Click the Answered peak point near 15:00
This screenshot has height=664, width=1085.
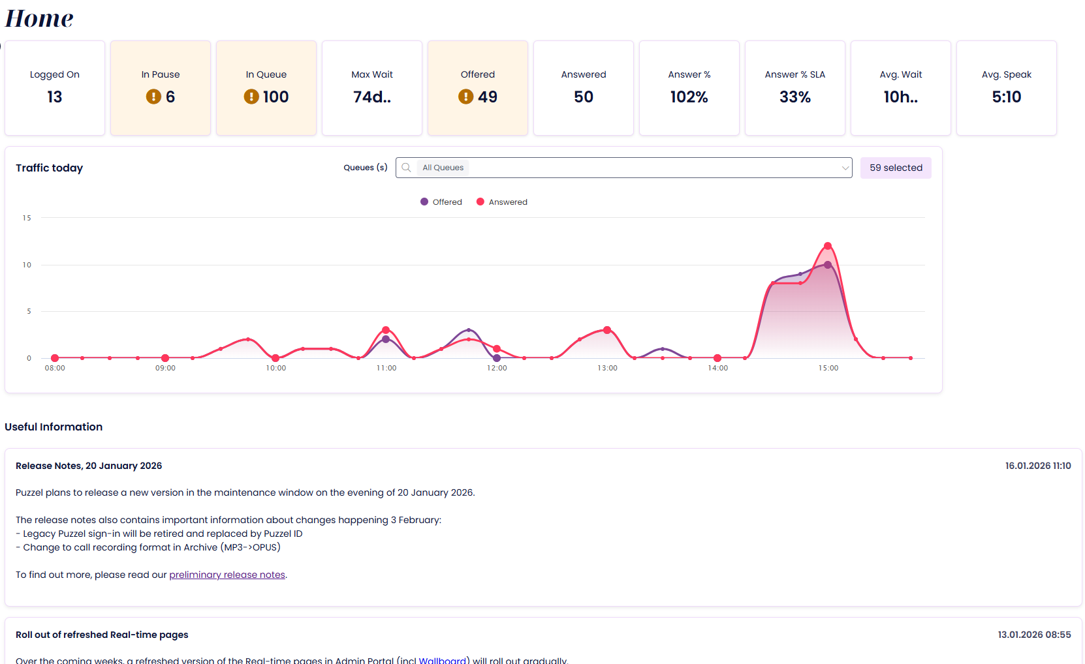(828, 246)
